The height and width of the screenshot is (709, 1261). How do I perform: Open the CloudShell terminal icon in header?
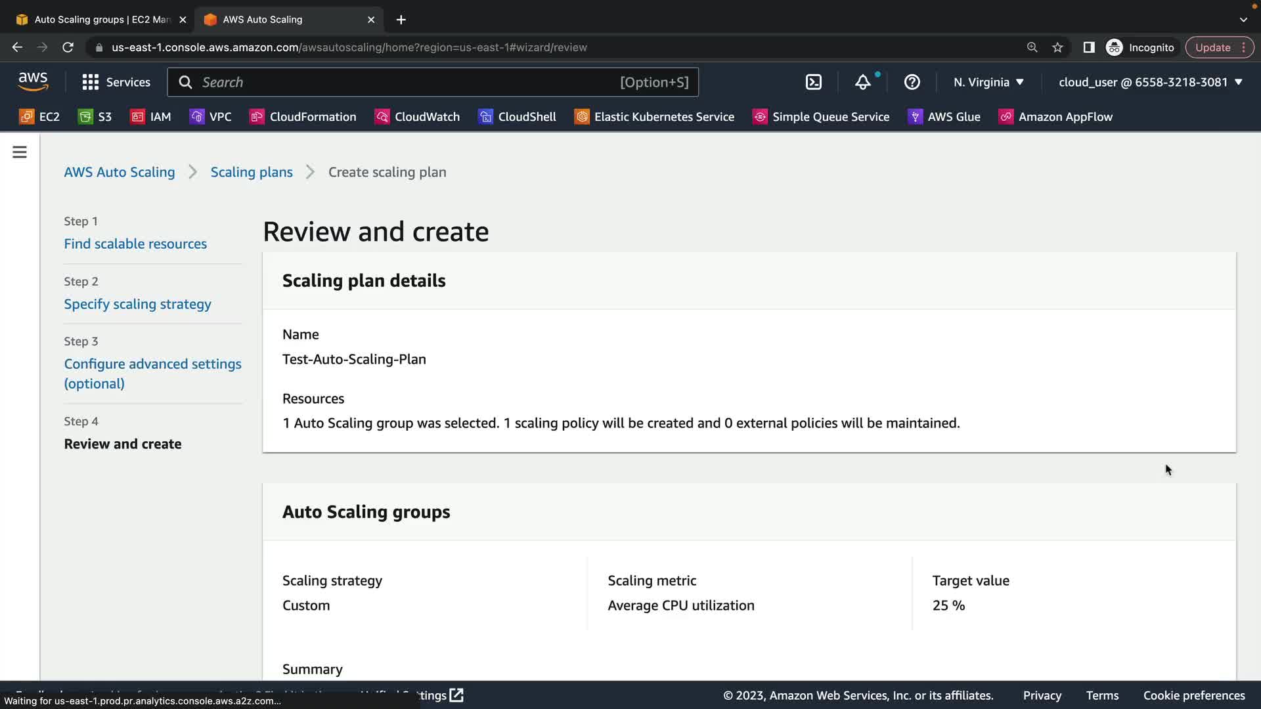coord(813,82)
